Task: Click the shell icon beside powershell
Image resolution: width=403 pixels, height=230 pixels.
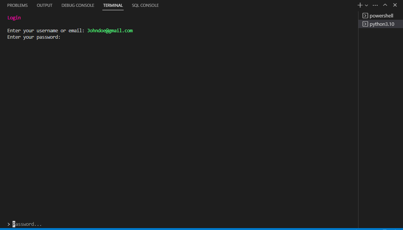Action: pyautogui.click(x=365, y=16)
